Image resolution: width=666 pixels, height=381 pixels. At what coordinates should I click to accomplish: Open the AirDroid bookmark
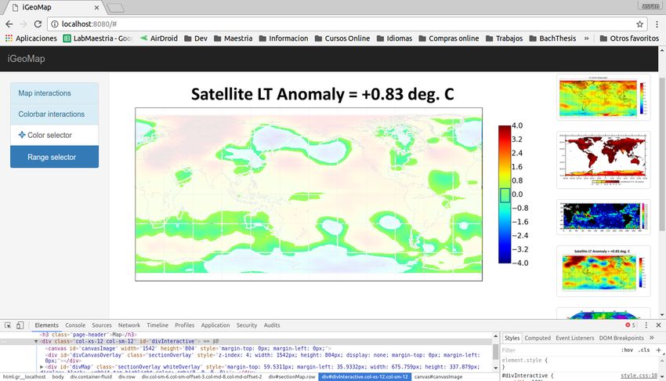click(x=159, y=38)
